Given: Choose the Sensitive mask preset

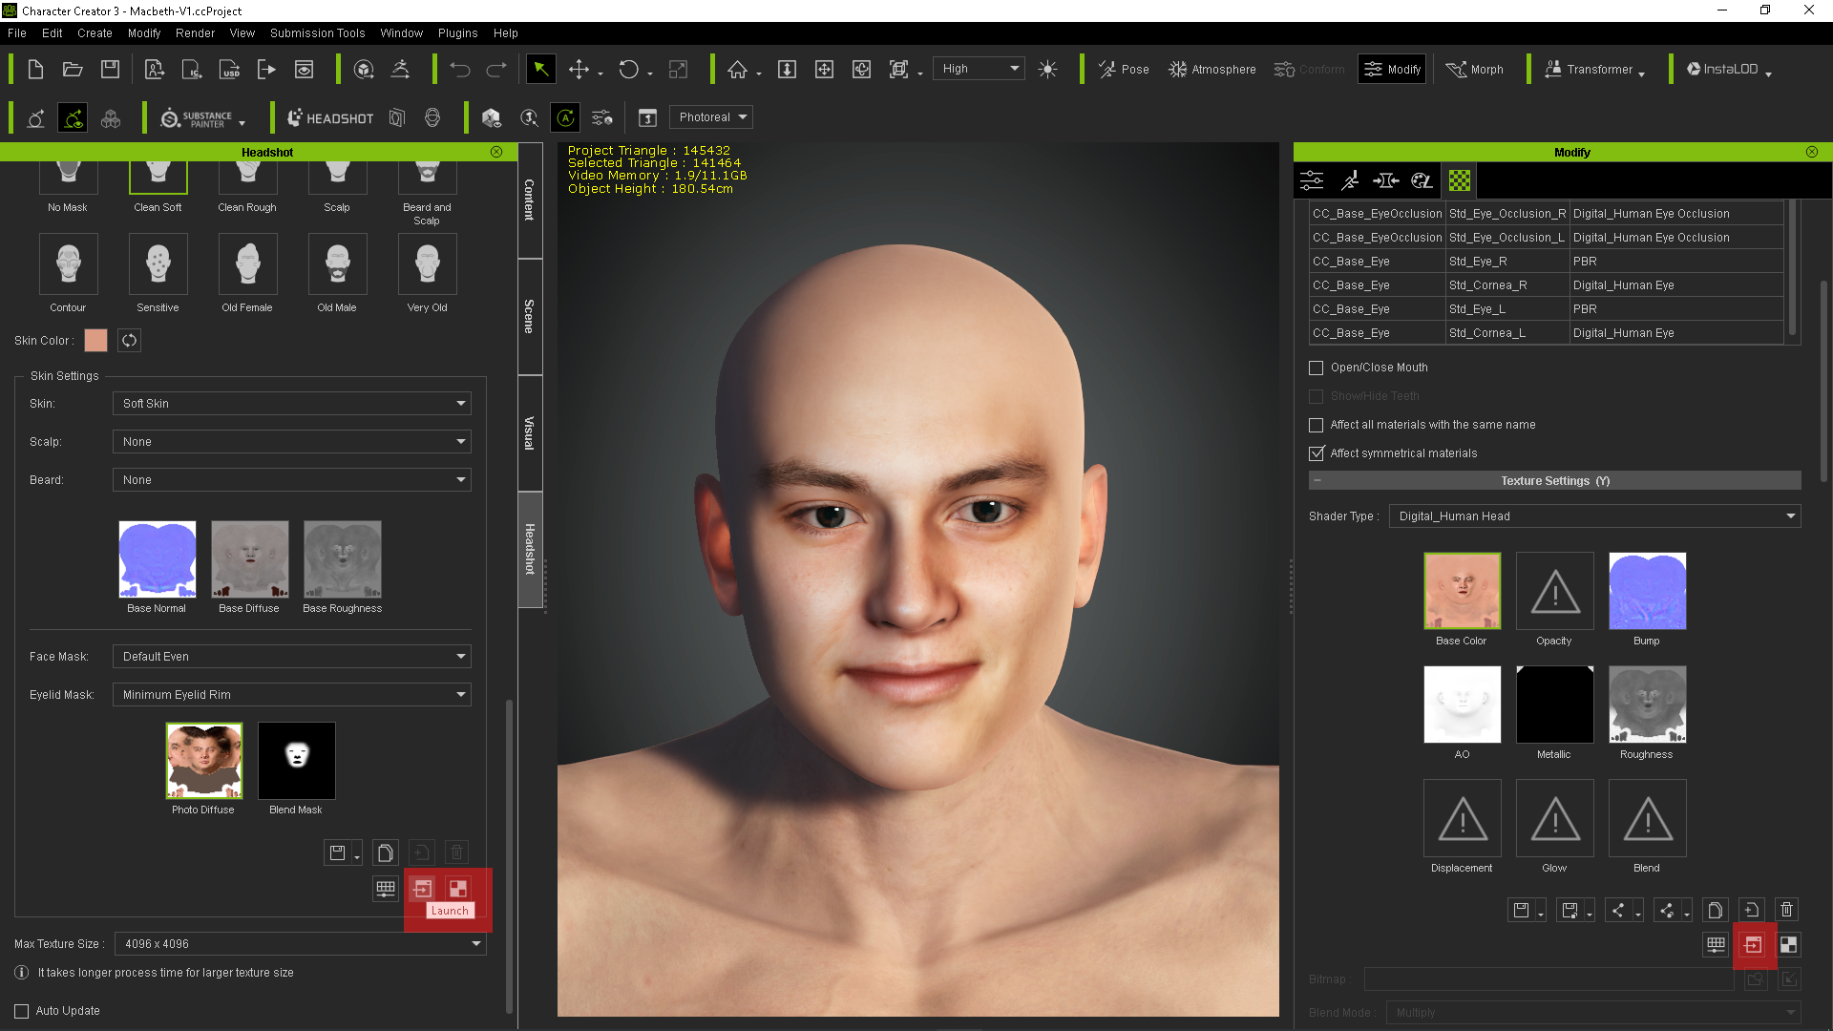Looking at the screenshot, I should 158,264.
